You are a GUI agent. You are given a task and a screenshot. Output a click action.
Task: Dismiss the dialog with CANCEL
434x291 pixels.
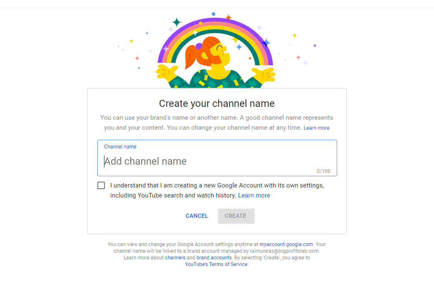(196, 216)
